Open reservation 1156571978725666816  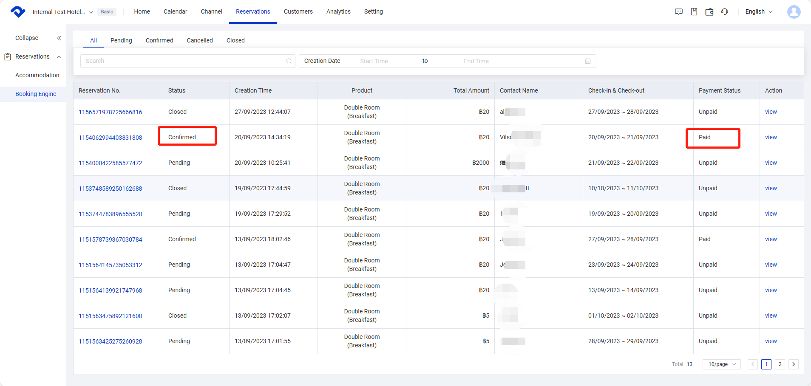point(110,112)
